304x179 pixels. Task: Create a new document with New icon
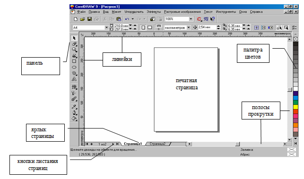(76, 19)
